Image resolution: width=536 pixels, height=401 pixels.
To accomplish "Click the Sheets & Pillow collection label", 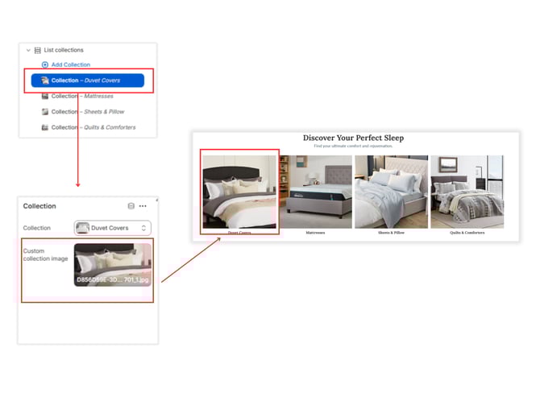I will coord(391,233).
